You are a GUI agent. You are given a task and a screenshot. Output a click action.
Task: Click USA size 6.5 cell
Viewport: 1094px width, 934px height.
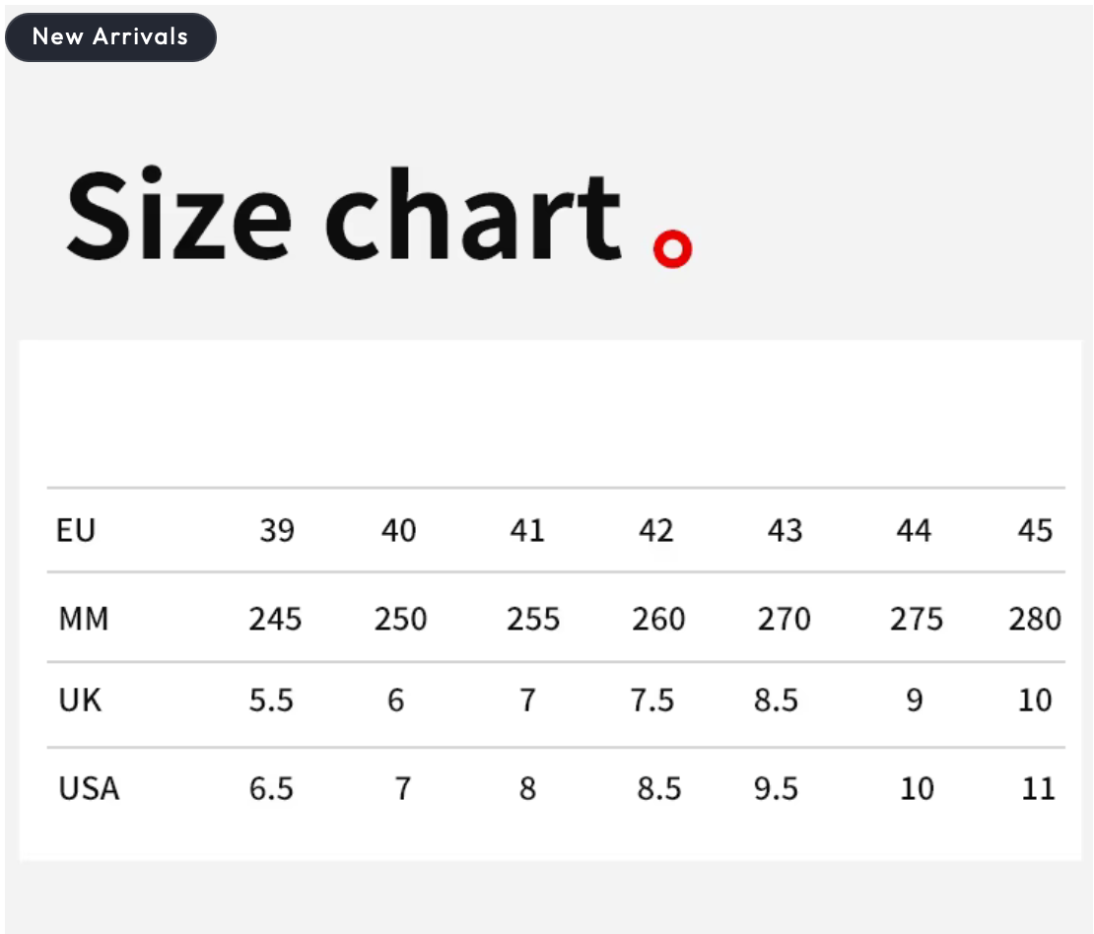tap(271, 789)
